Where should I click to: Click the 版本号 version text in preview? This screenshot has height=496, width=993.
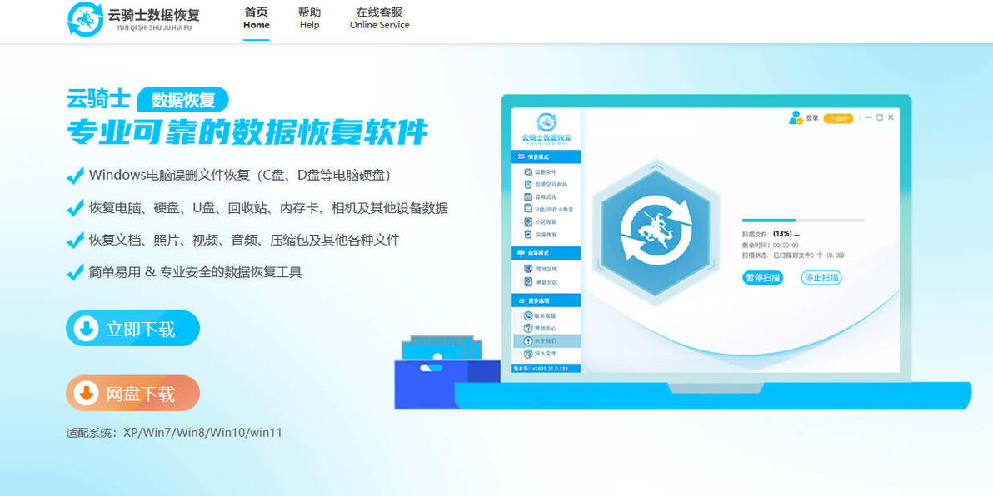tap(540, 368)
